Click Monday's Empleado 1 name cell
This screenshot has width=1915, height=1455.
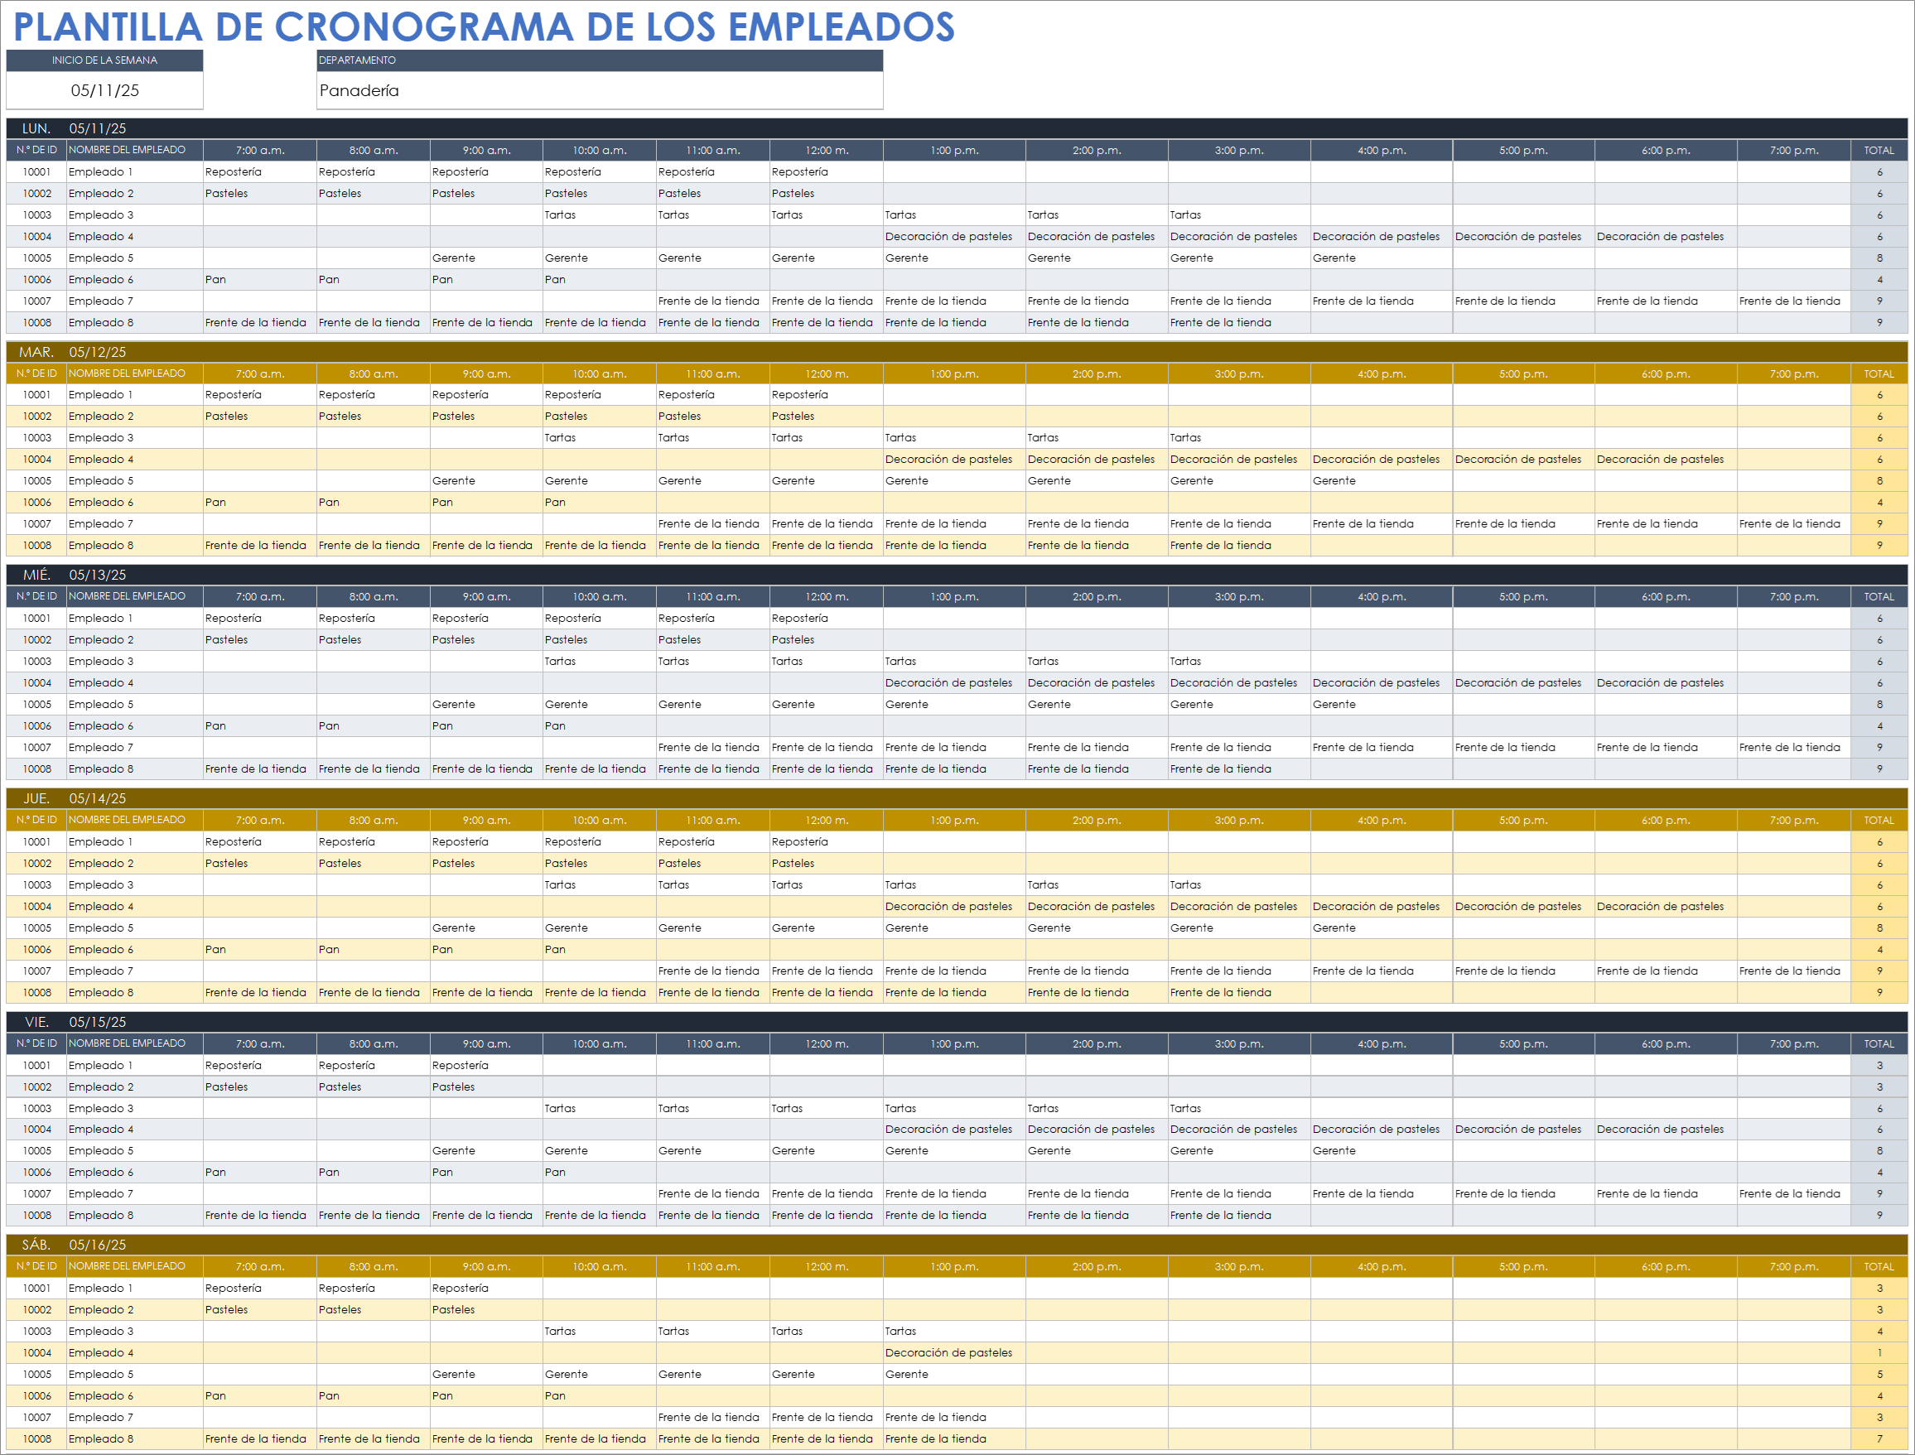click(135, 172)
